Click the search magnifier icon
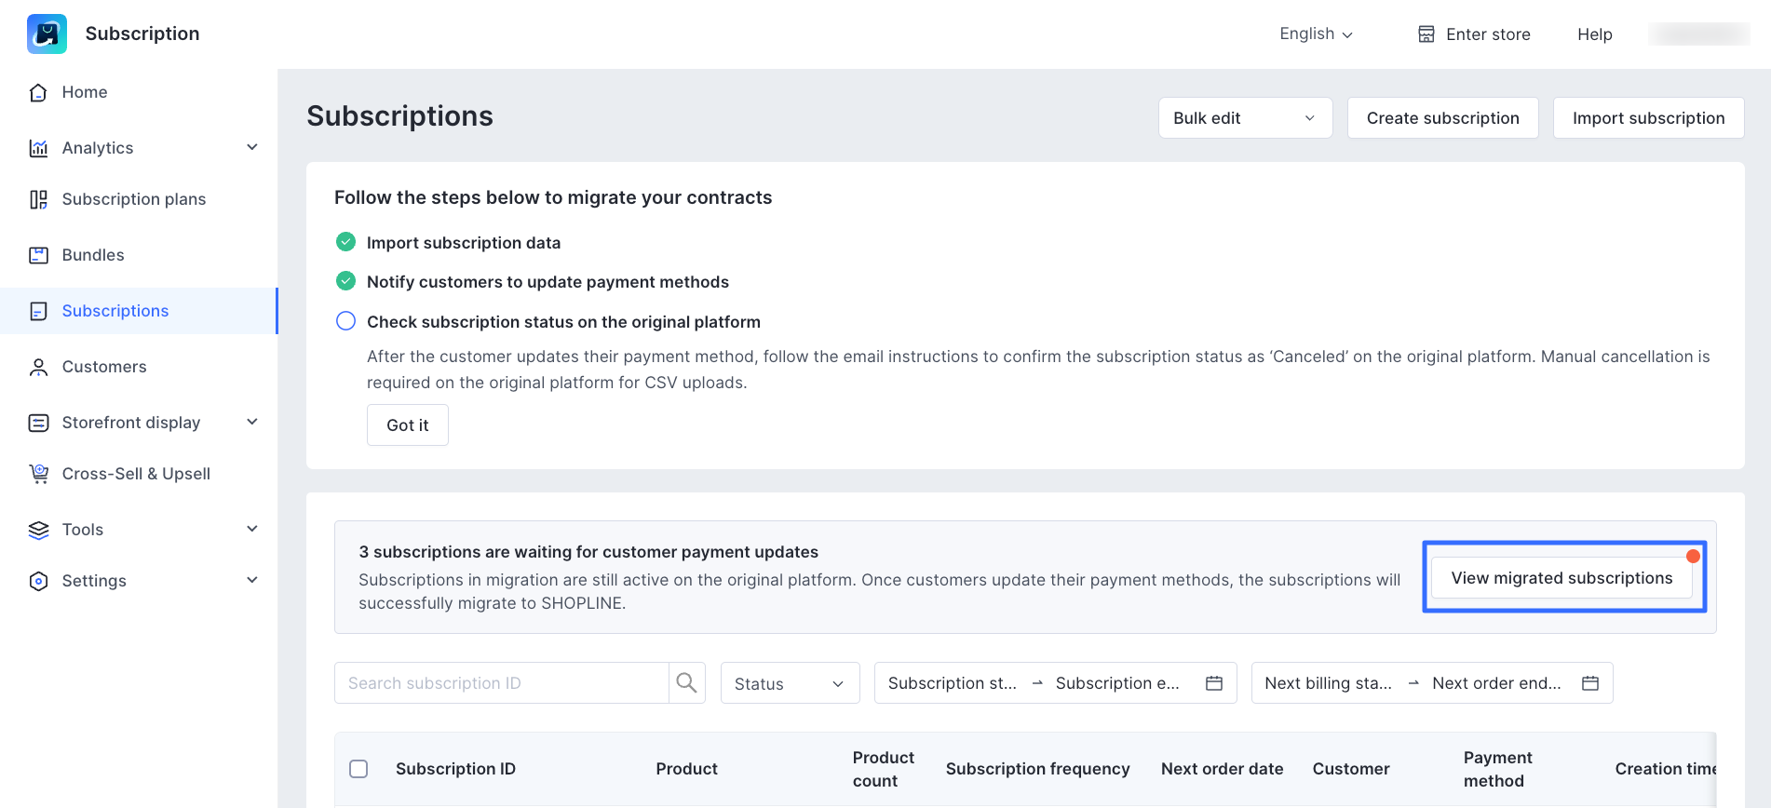 686,683
